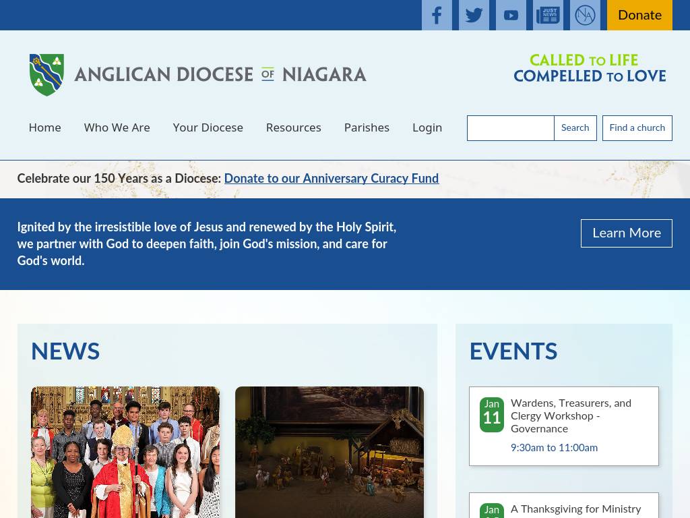Follow the Anniversary Curacy Fund donation link
Viewport: 690px width, 518px height.
tap(331, 179)
